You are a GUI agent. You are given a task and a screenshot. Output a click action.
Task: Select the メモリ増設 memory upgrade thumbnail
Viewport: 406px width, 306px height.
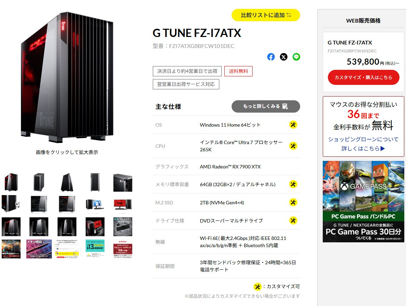point(39,249)
